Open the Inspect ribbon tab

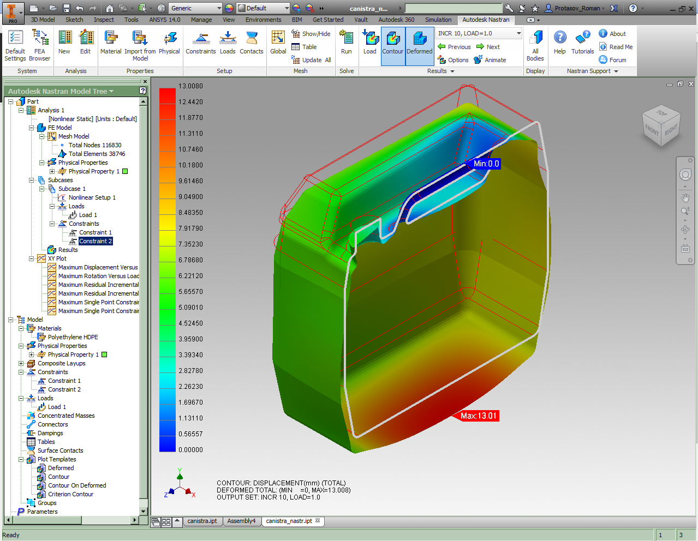tap(104, 20)
